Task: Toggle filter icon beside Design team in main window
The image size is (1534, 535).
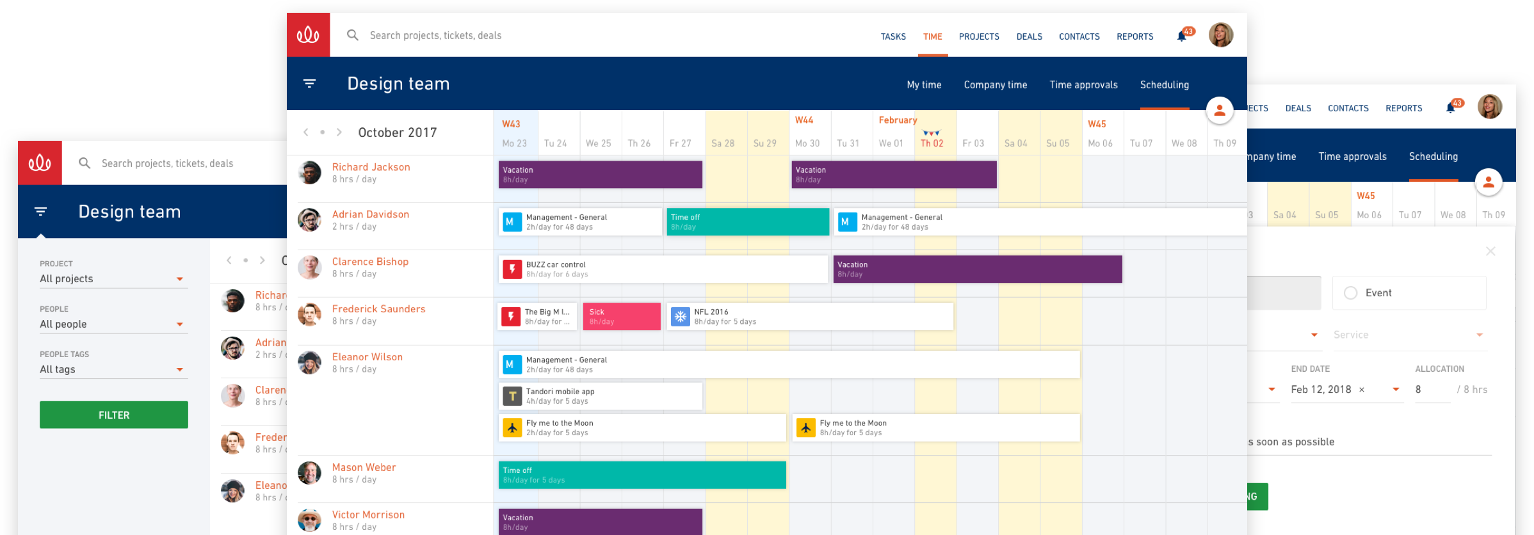Action: (x=309, y=83)
